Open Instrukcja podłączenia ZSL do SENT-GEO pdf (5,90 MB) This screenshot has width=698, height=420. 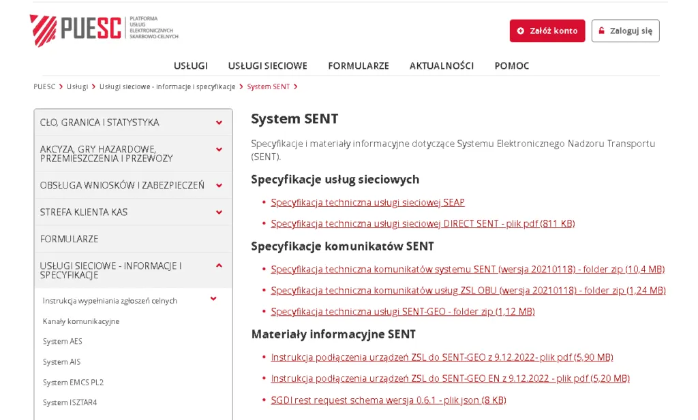click(442, 357)
